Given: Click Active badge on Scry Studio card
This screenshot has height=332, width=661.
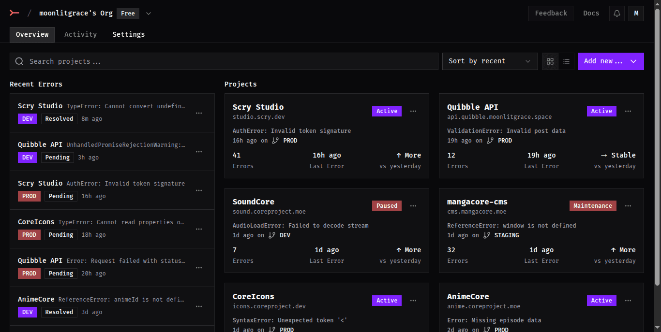Looking at the screenshot, I should click(387, 111).
